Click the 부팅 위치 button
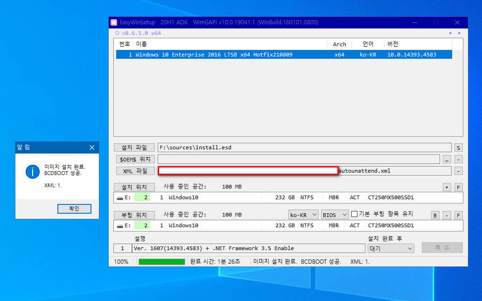The height and width of the screenshot is (301, 482). pos(134,215)
